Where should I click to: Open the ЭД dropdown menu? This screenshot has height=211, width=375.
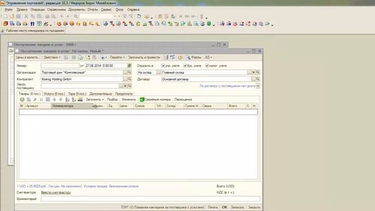[x=208, y=57]
